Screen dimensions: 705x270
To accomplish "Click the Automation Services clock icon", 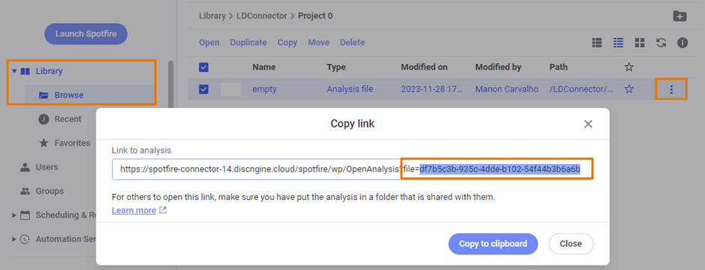I will point(25,239).
